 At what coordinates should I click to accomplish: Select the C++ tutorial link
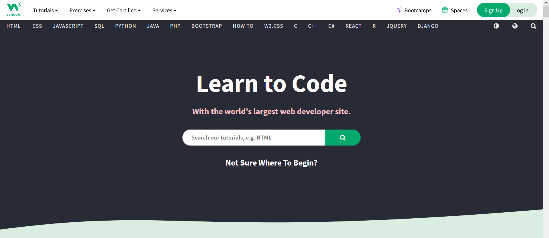click(313, 26)
